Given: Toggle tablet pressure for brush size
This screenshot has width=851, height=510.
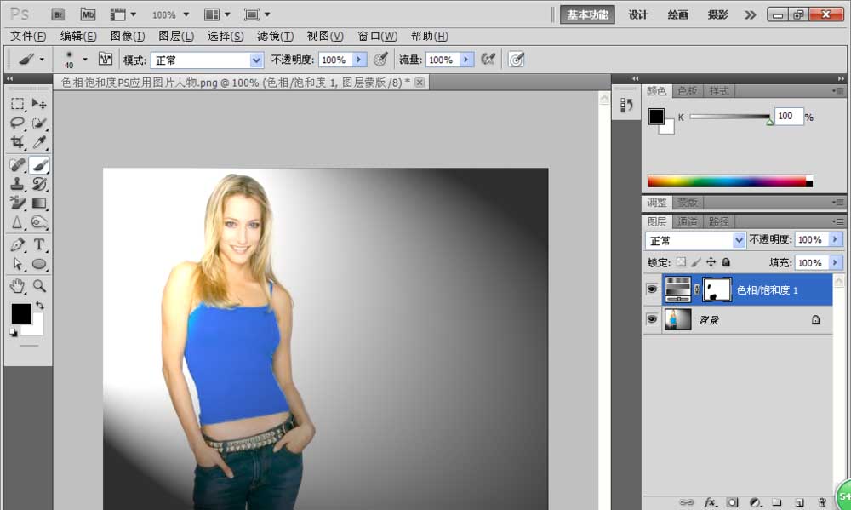Looking at the screenshot, I should coord(517,60).
